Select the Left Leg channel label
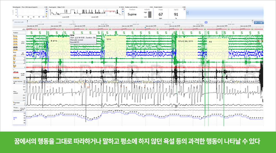 click(15, 72)
